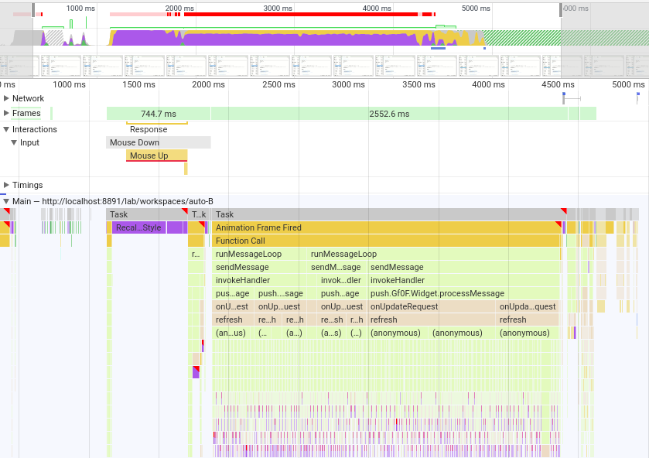Collapse the Main localhost thread track
Image resolution: width=649 pixels, height=458 pixels.
point(7,200)
